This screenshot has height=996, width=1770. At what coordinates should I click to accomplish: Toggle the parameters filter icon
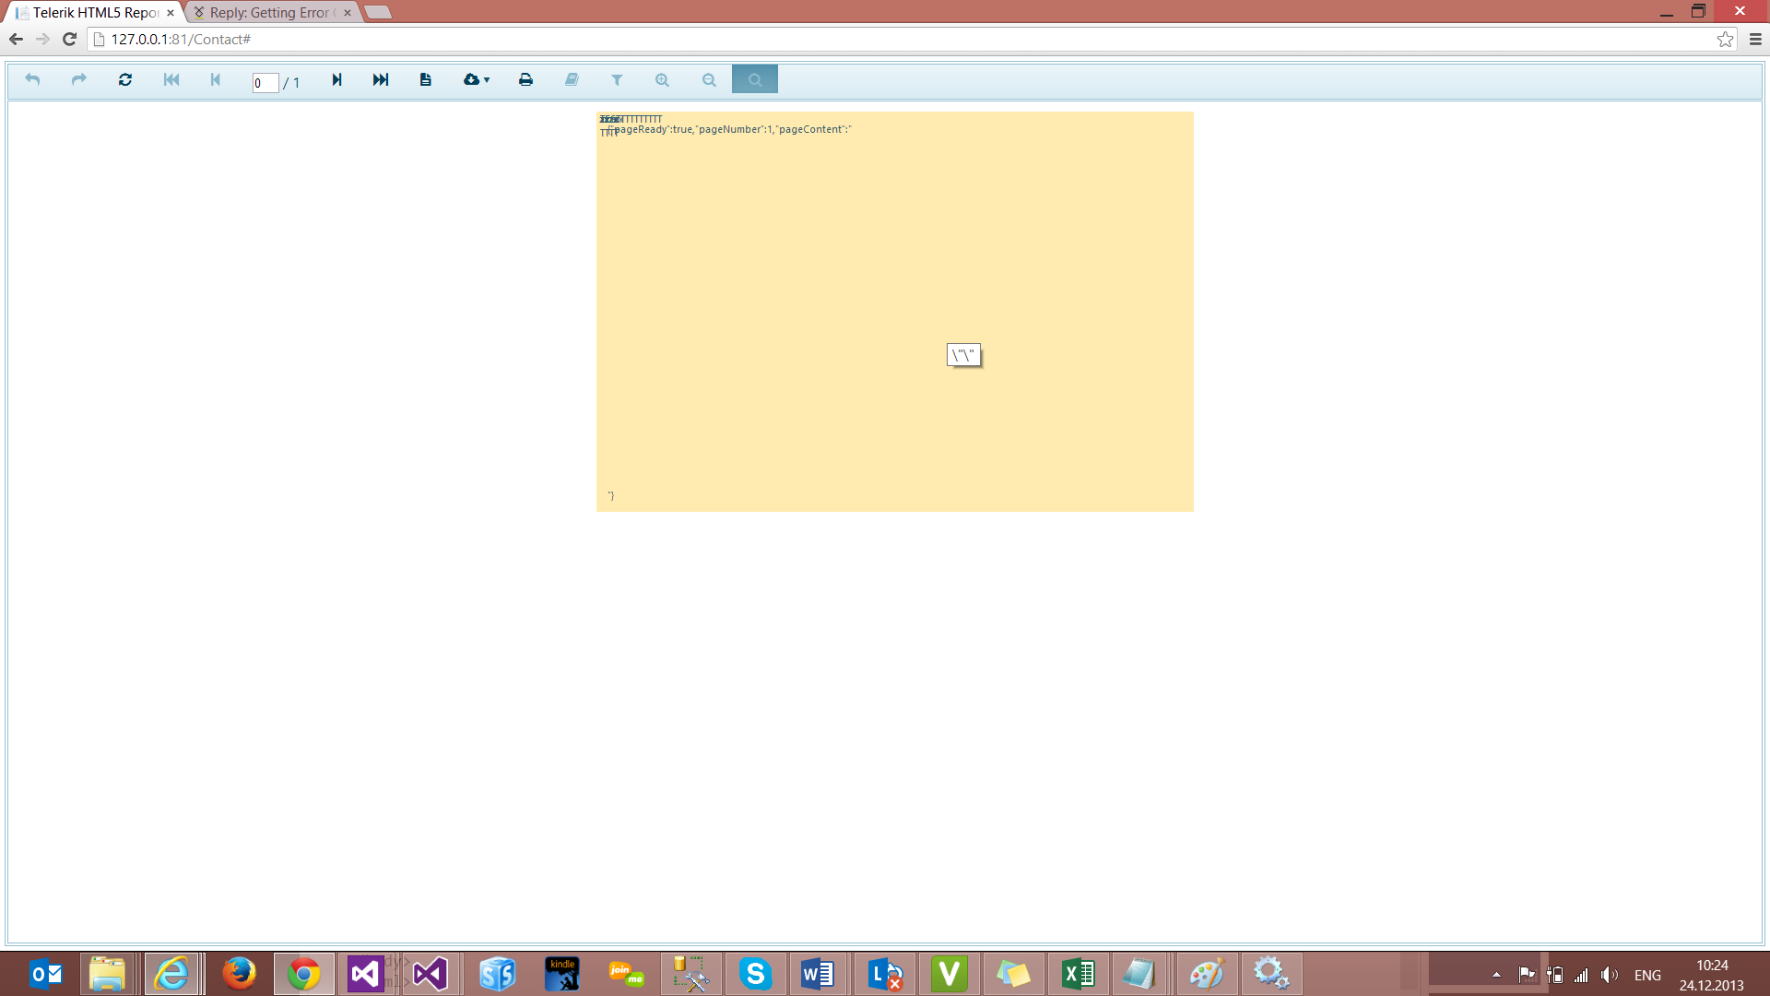617,80
